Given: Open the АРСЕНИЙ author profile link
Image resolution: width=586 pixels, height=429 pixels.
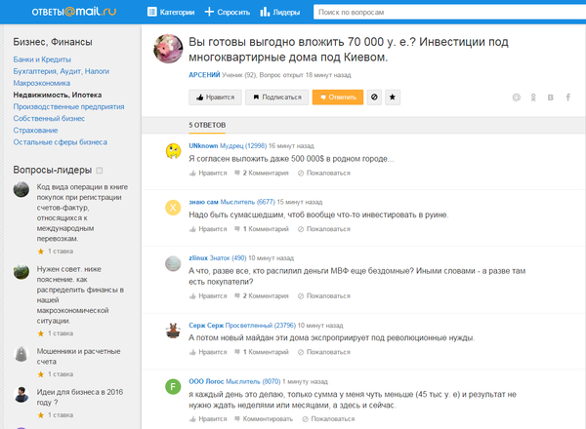Looking at the screenshot, I should point(204,75).
